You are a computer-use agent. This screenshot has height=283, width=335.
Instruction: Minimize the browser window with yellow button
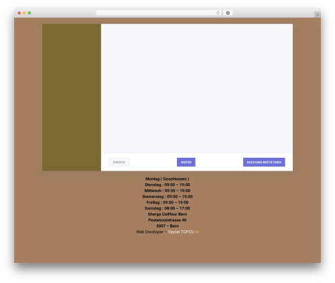(x=24, y=13)
